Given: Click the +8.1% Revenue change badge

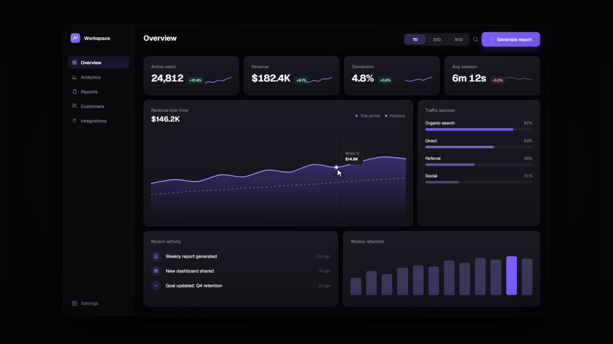Looking at the screenshot, I should pos(301,80).
